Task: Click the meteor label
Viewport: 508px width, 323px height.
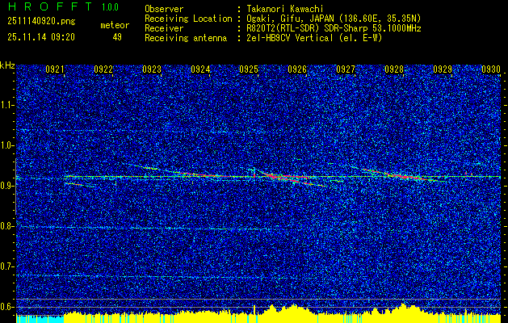Action: pyautogui.click(x=115, y=25)
